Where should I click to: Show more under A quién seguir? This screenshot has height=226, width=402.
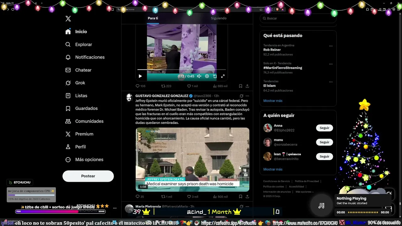tap(273, 169)
